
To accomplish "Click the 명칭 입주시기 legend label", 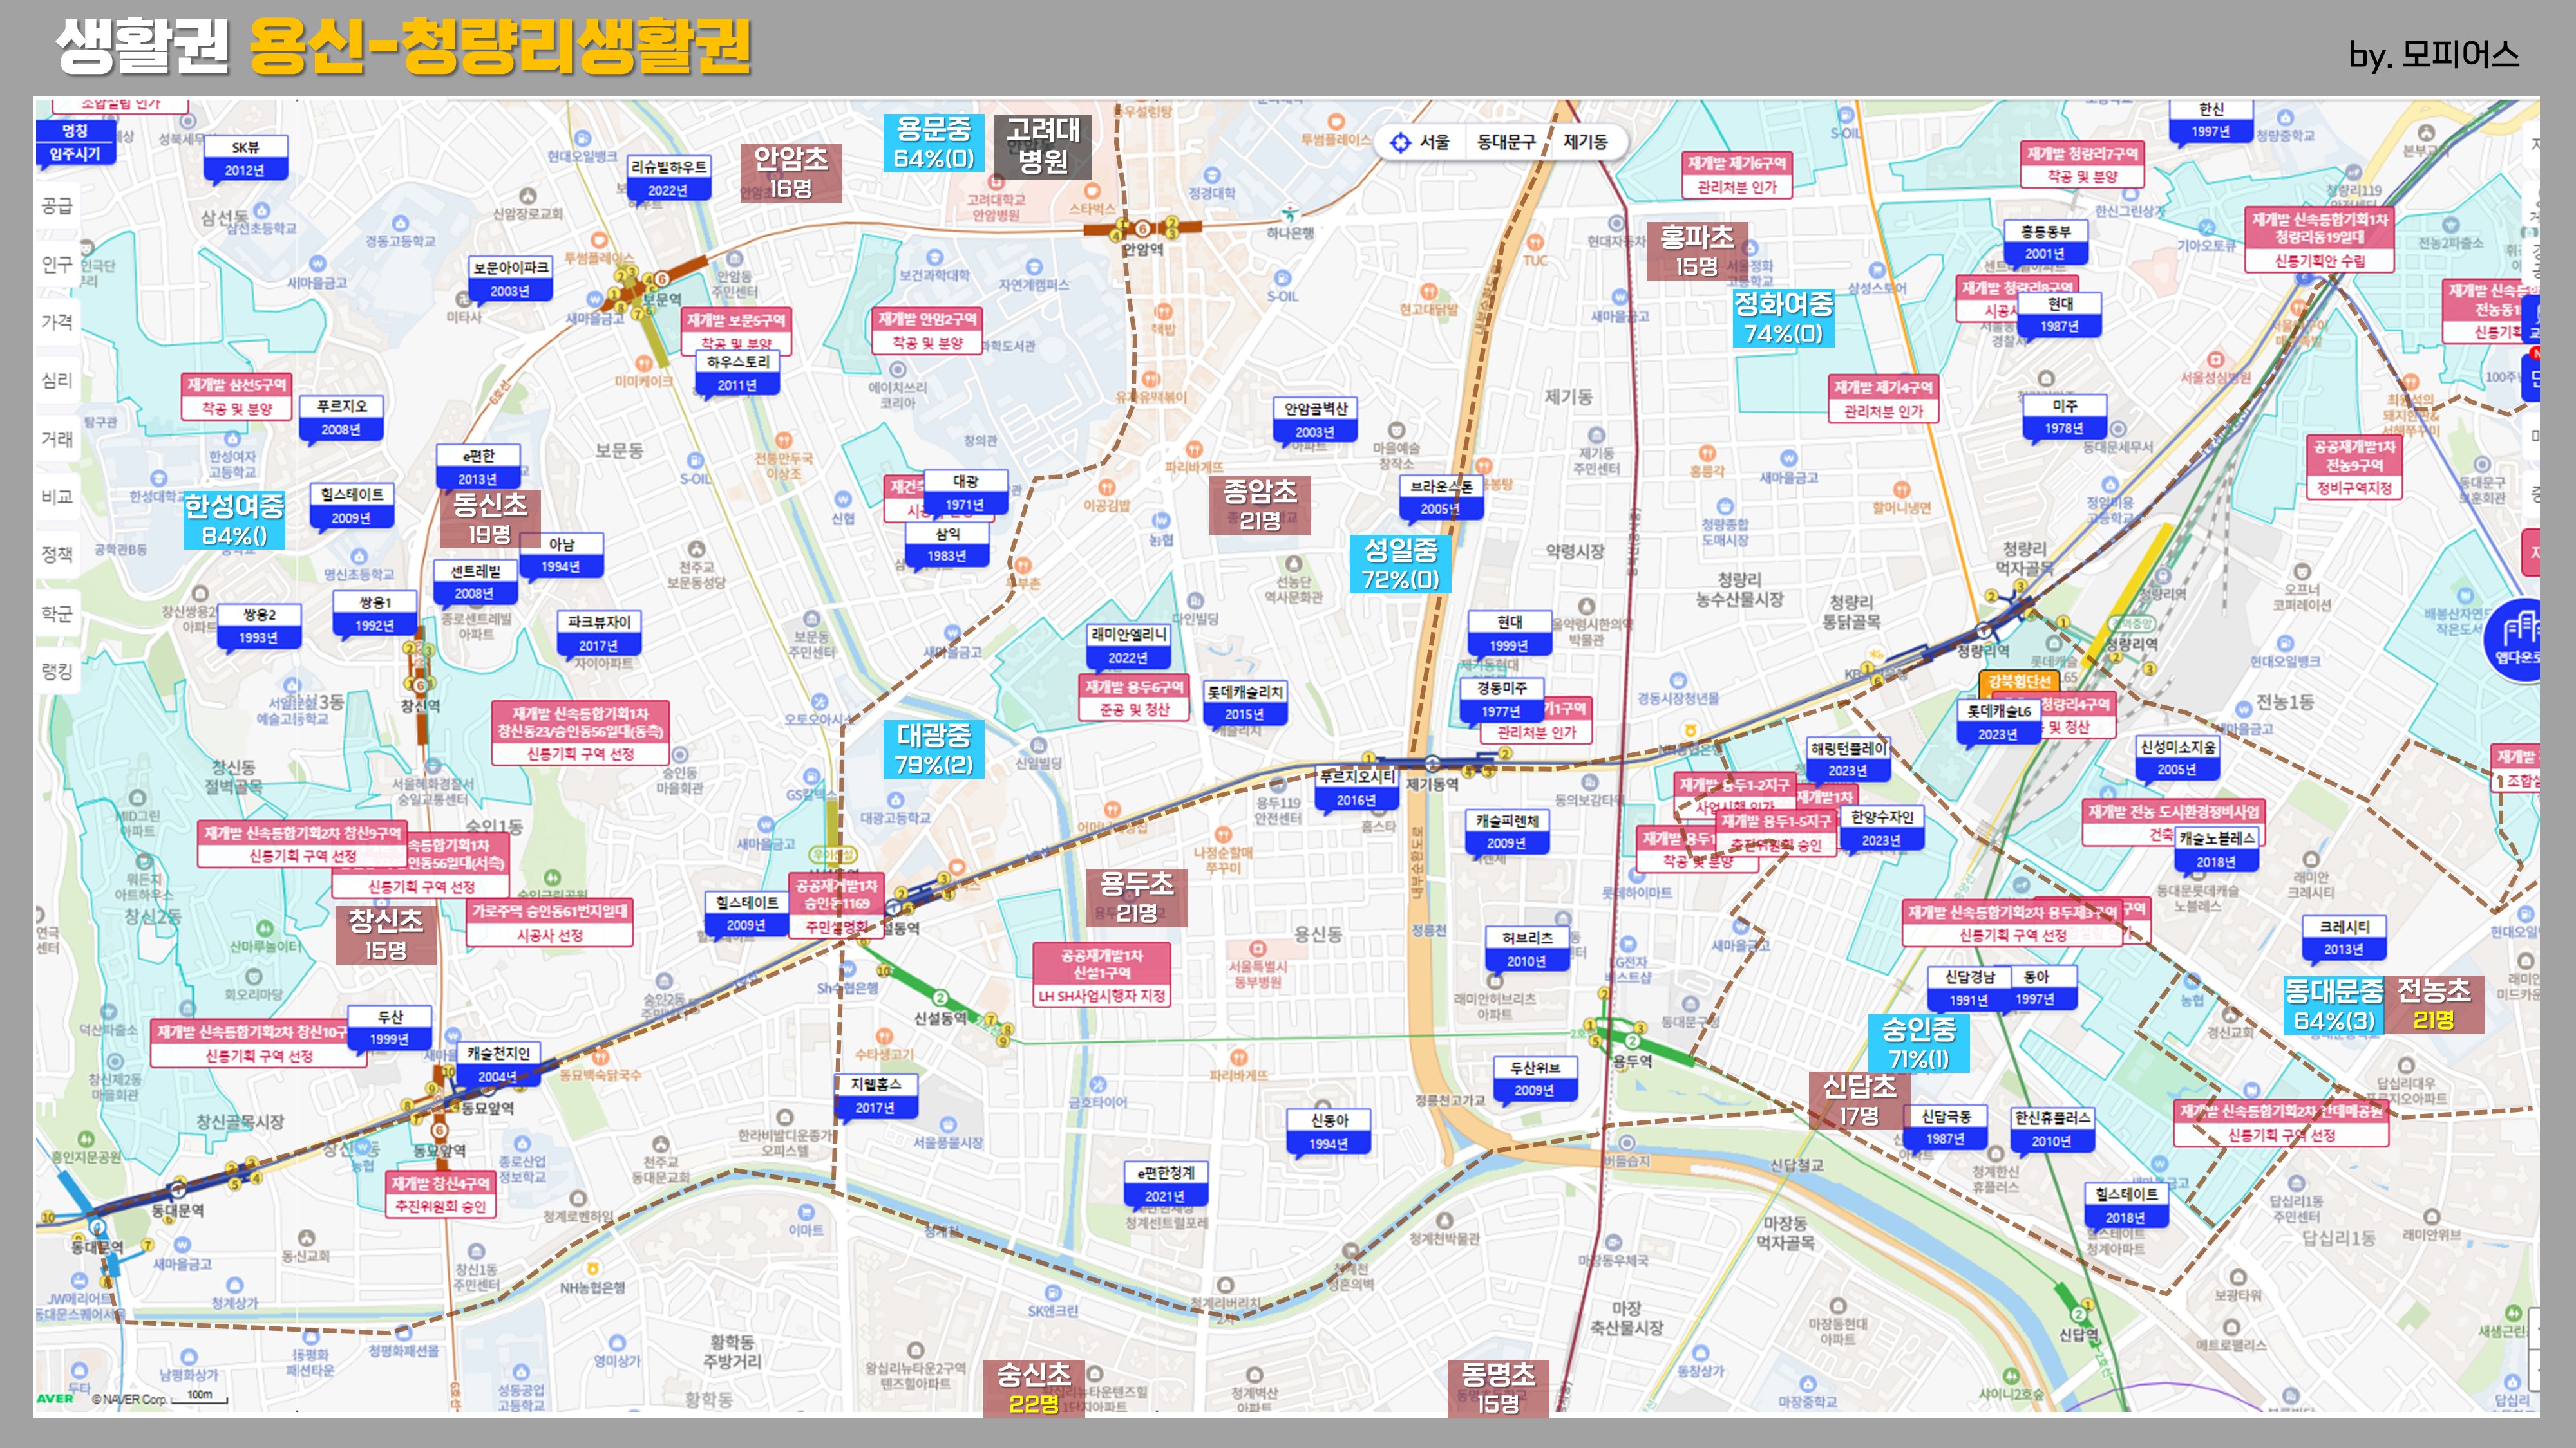I will pos(75,142).
